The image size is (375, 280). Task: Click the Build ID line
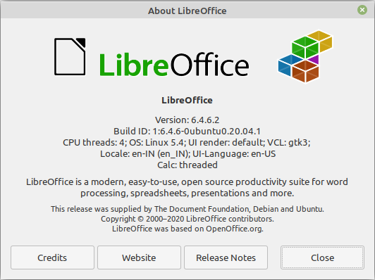187,131
